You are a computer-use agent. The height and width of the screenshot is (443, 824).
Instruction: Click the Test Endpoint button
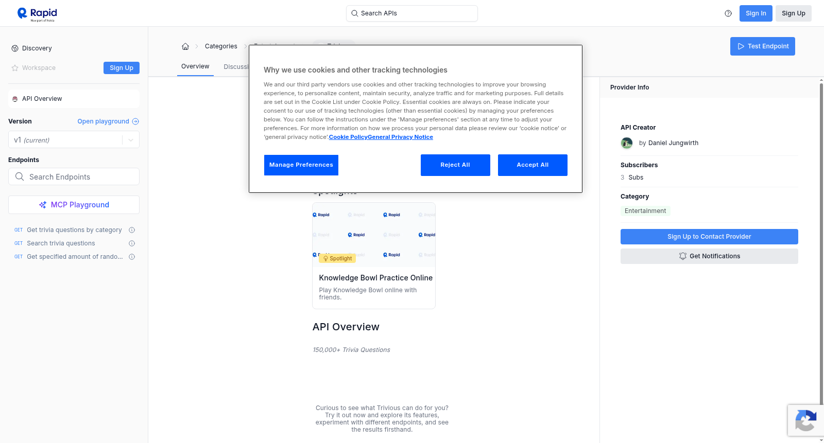763,46
